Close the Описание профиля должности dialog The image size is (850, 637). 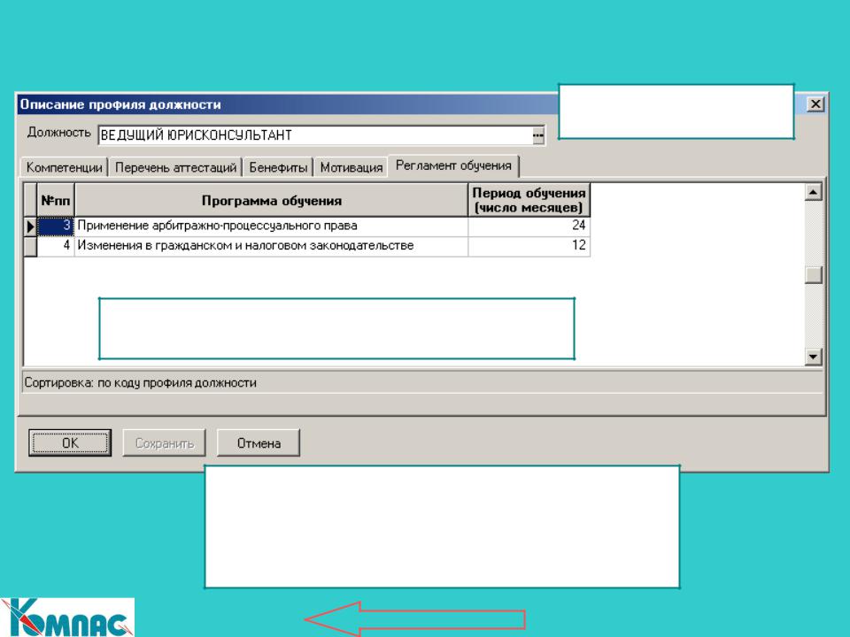click(815, 104)
